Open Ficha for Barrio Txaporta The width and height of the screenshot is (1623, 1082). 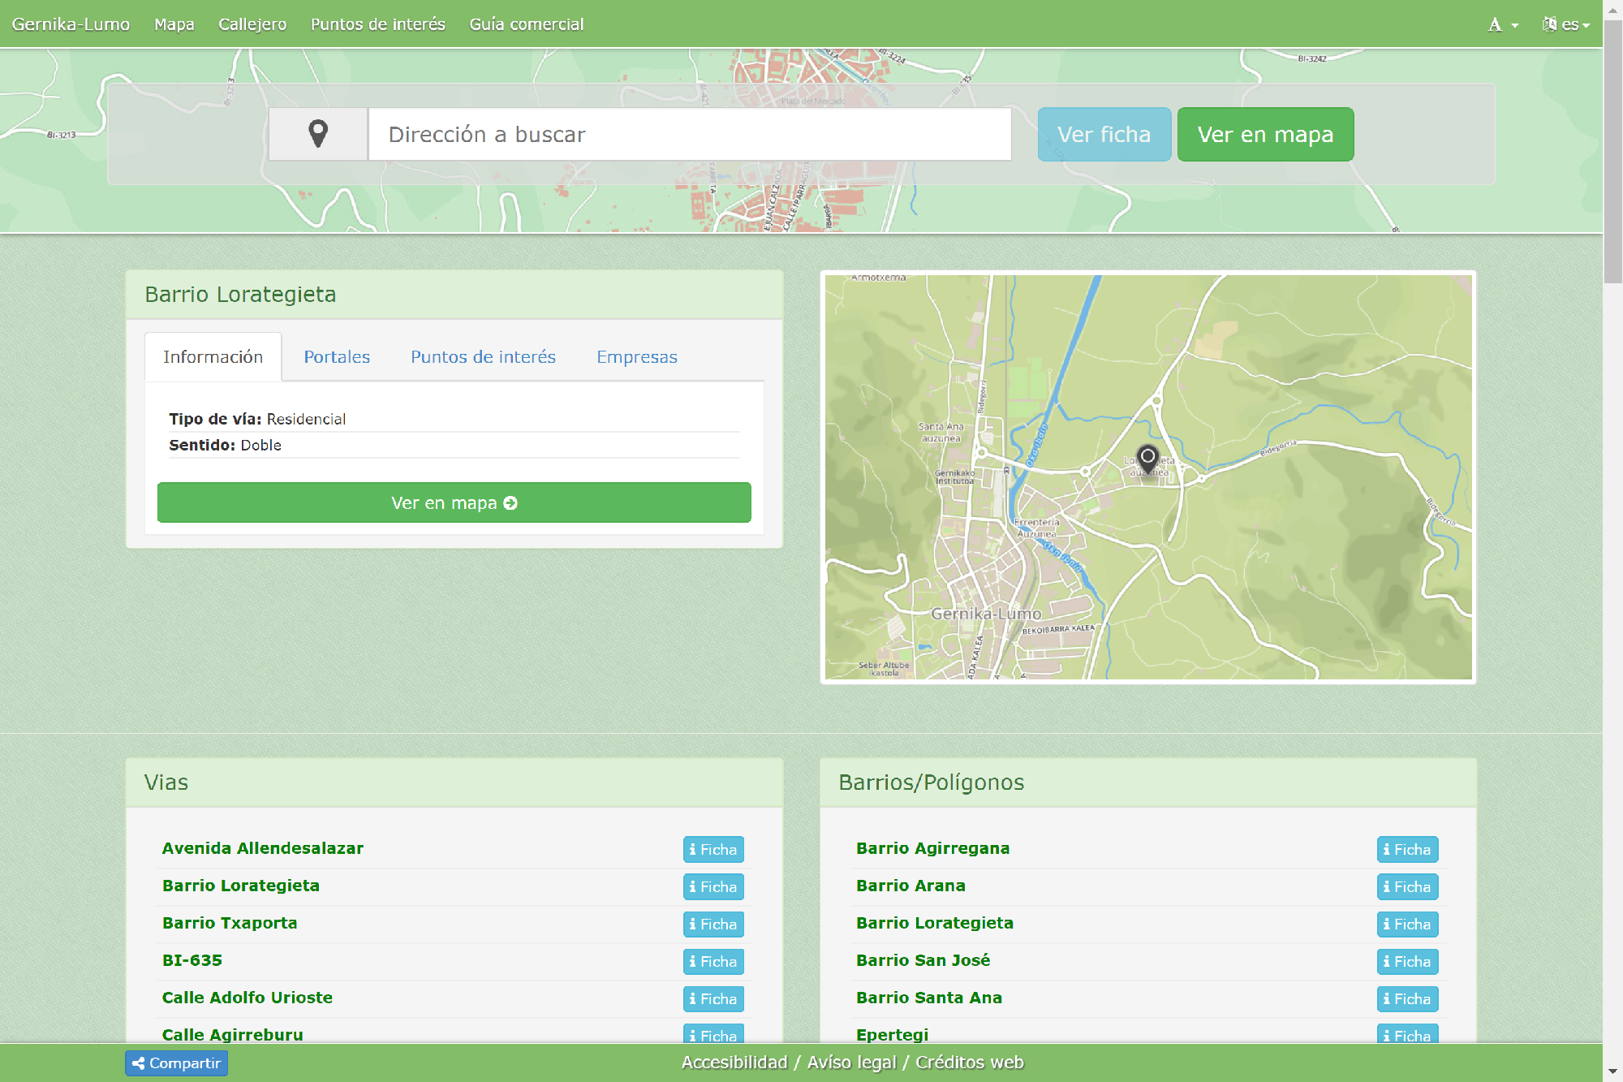coord(712,924)
